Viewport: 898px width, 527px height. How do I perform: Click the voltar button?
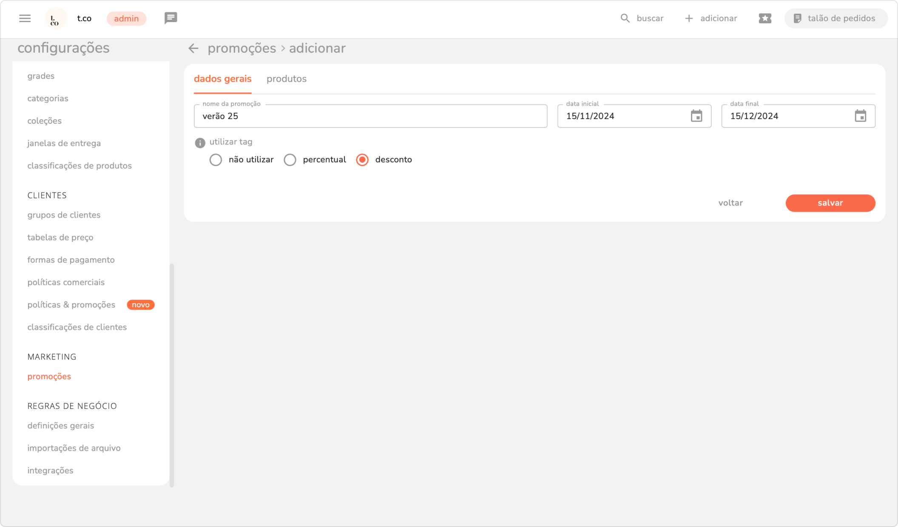click(730, 203)
